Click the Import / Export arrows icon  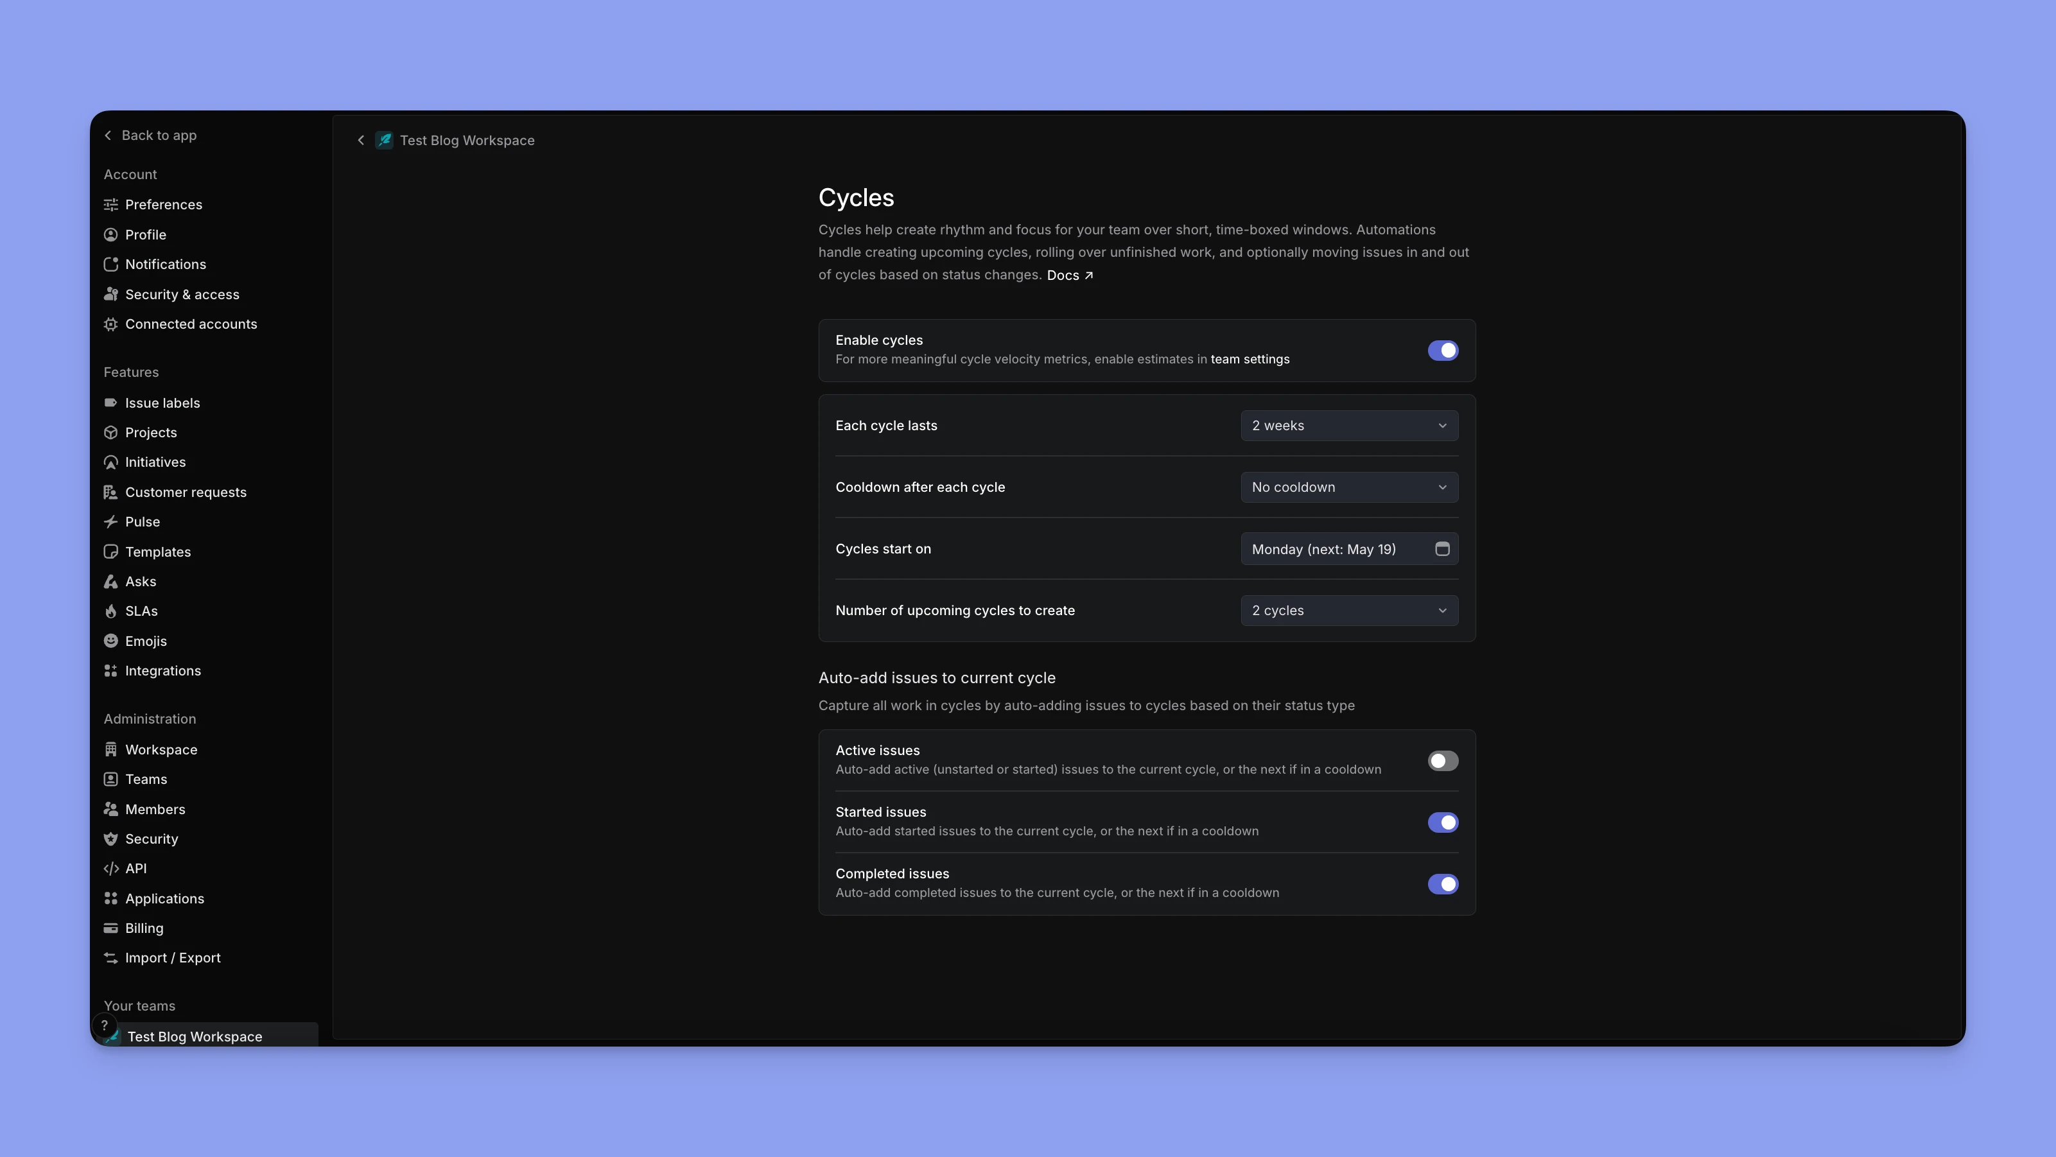(111, 959)
